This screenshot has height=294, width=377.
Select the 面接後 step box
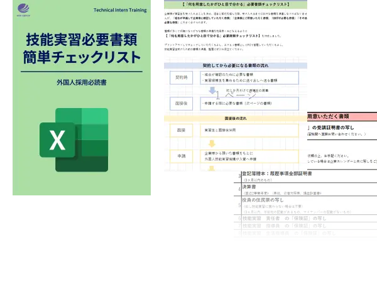[x=182, y=104]
